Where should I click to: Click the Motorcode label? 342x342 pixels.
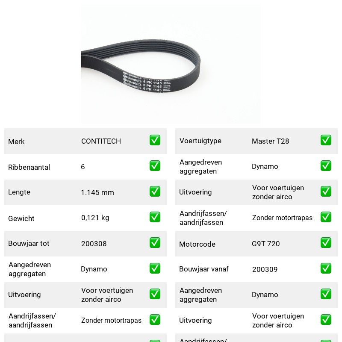[x=197, y=244]
